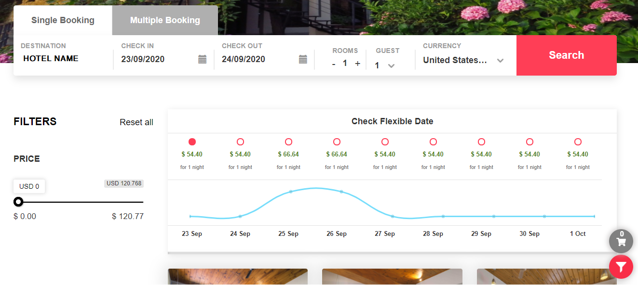Click the red filter funnel button

(621, 267)
